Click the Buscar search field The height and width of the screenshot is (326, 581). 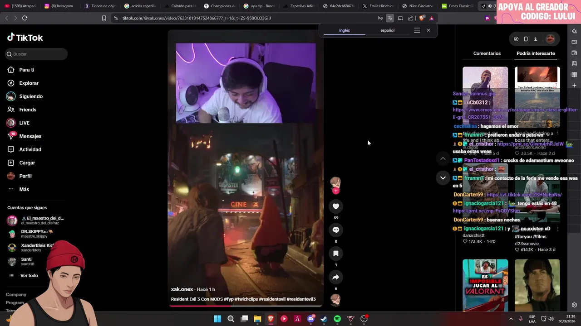click(x=37, y=54)
